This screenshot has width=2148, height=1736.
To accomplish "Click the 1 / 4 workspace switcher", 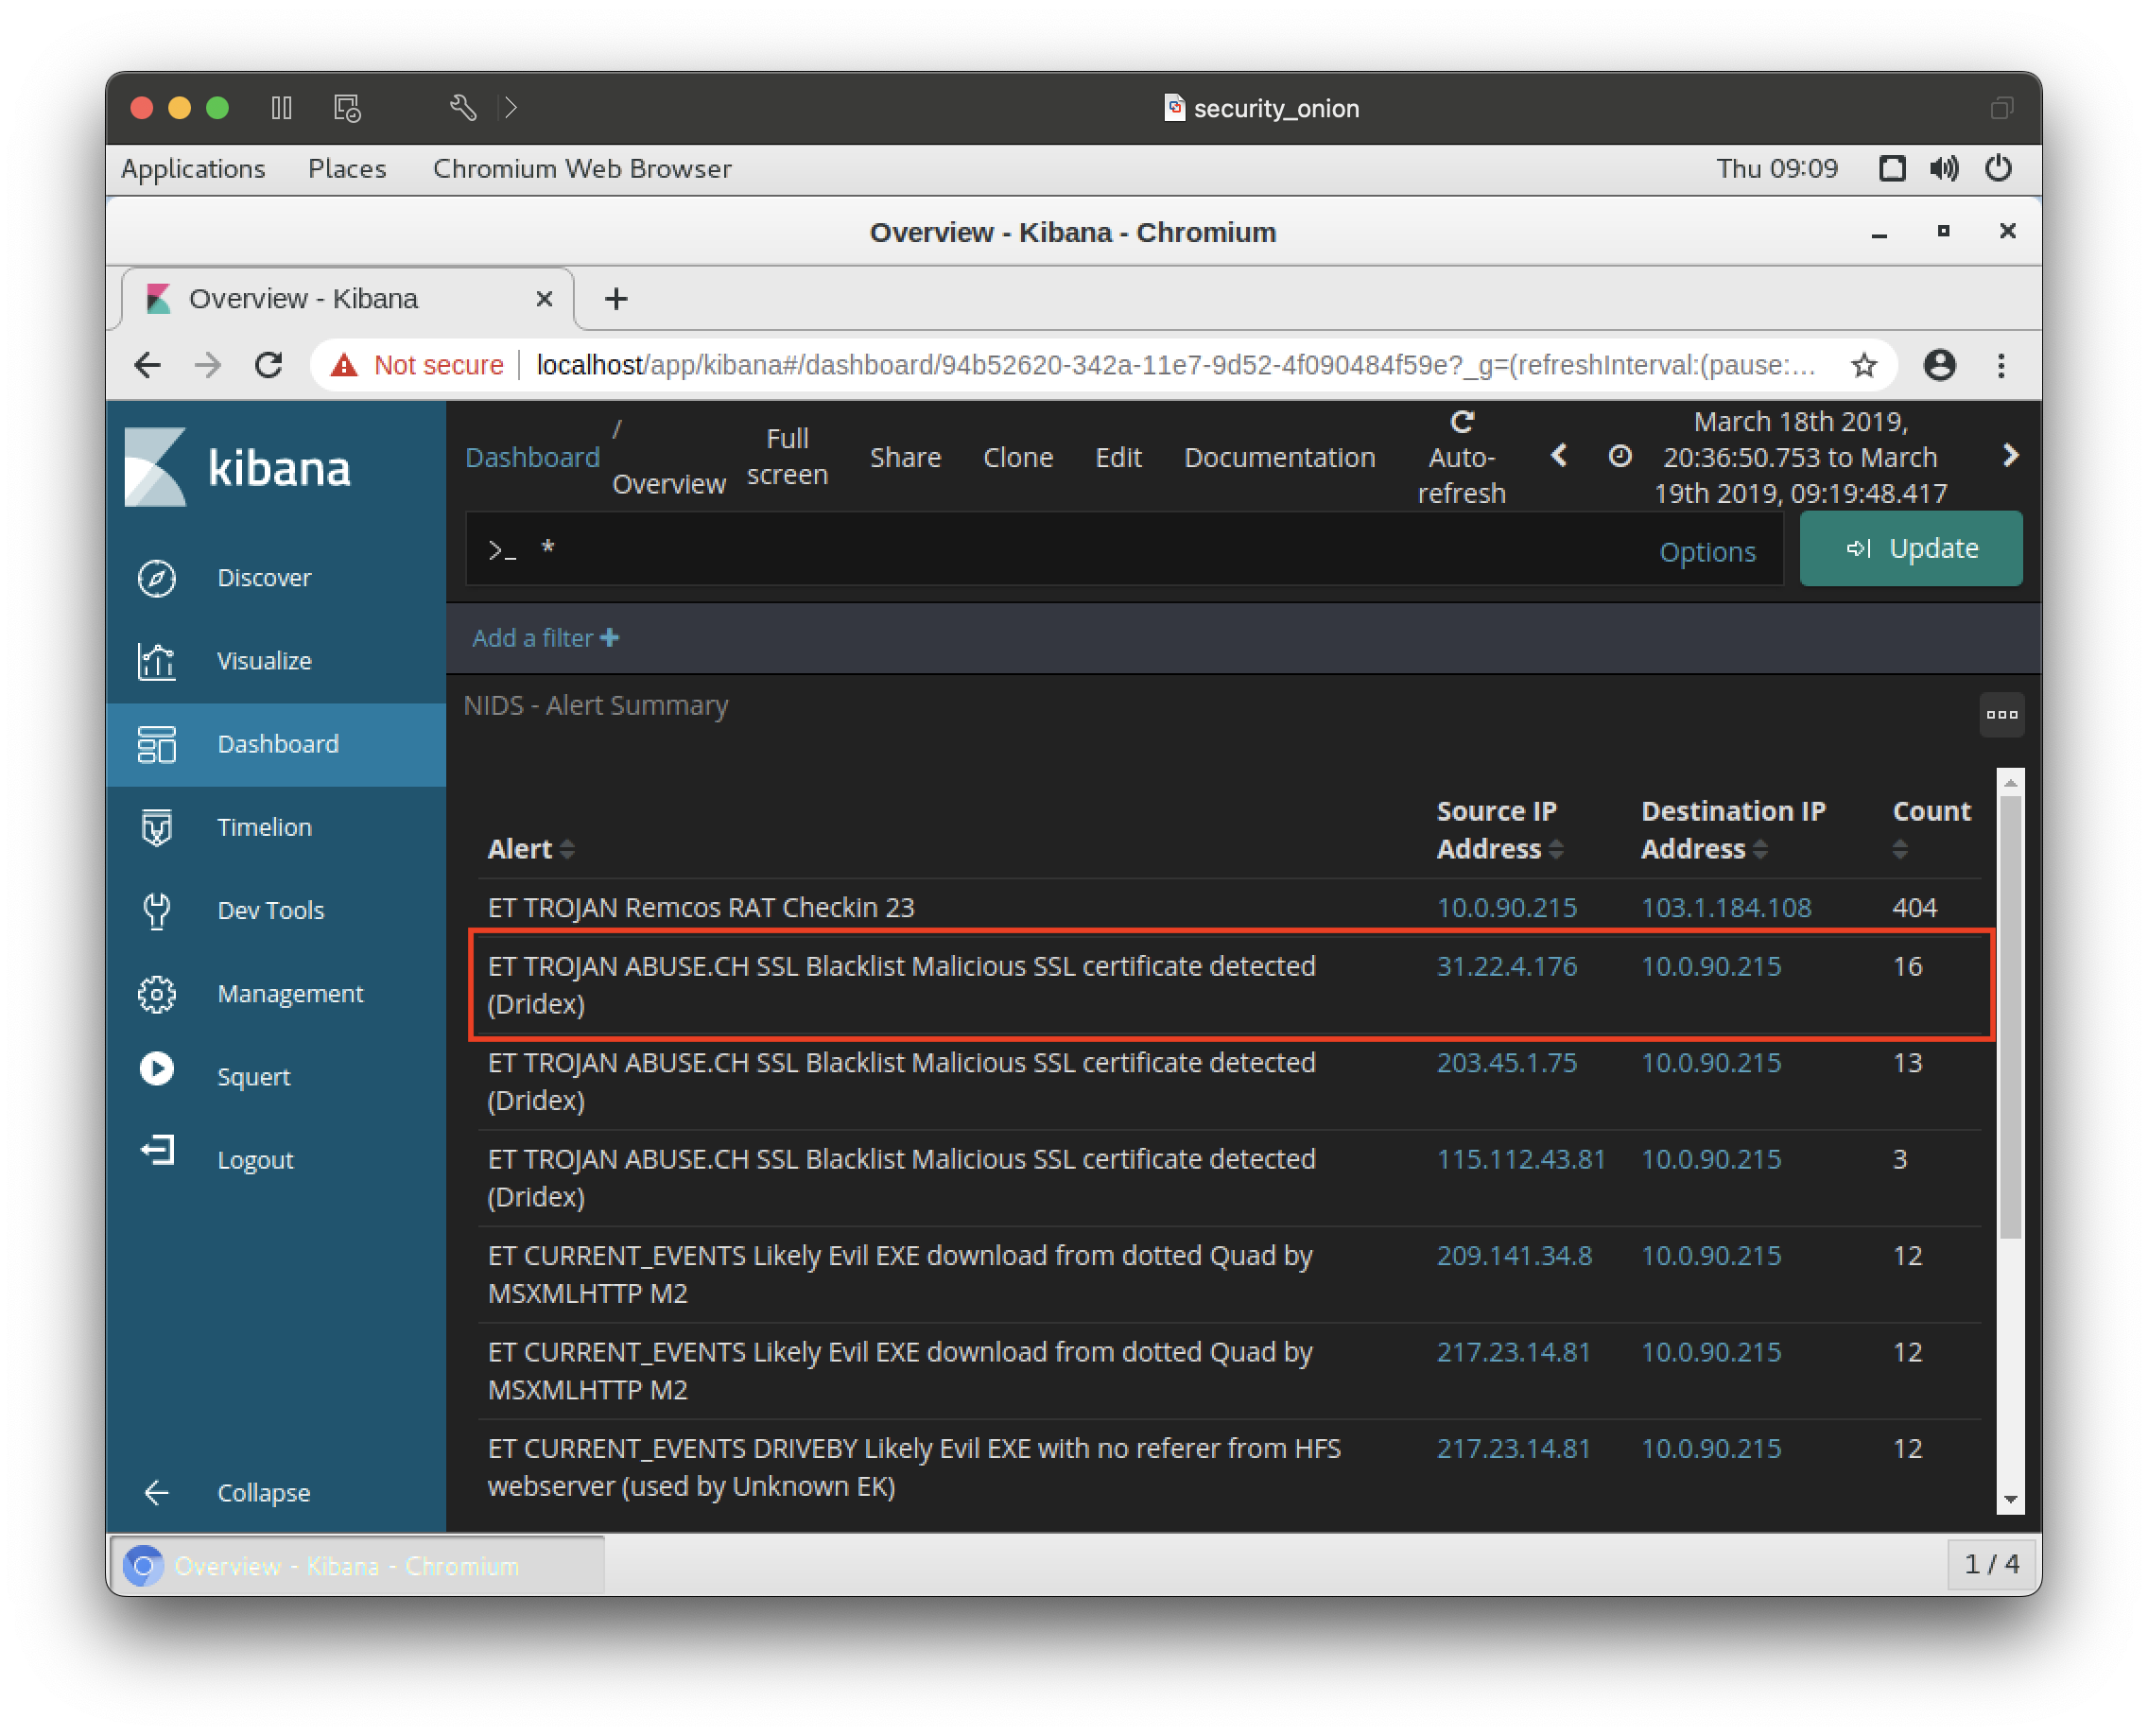I will click(1991, 1563).
